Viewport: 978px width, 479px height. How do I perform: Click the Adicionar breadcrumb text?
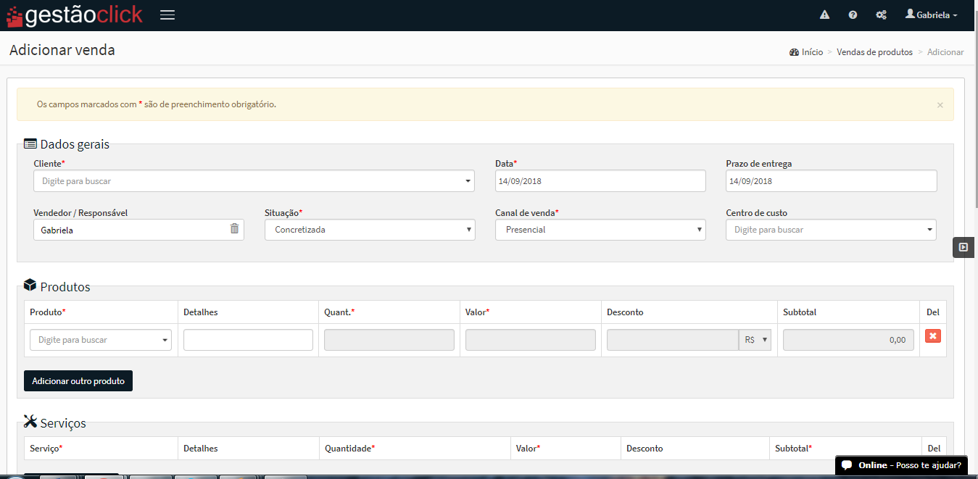coord(945,52)
